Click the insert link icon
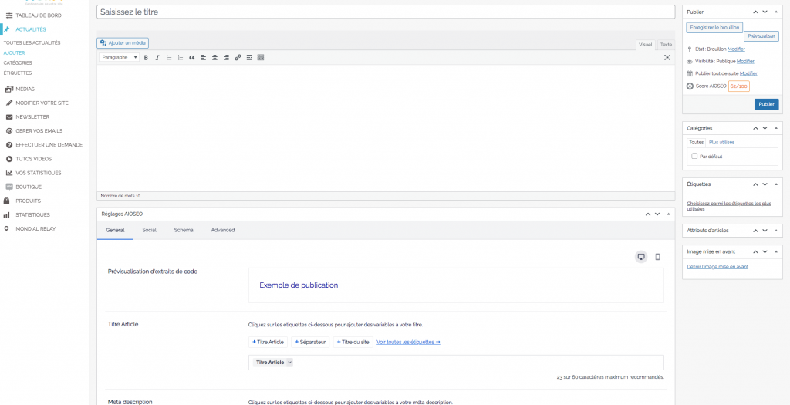The height and width of the screenshot is (405, 790). coord(238,58)
